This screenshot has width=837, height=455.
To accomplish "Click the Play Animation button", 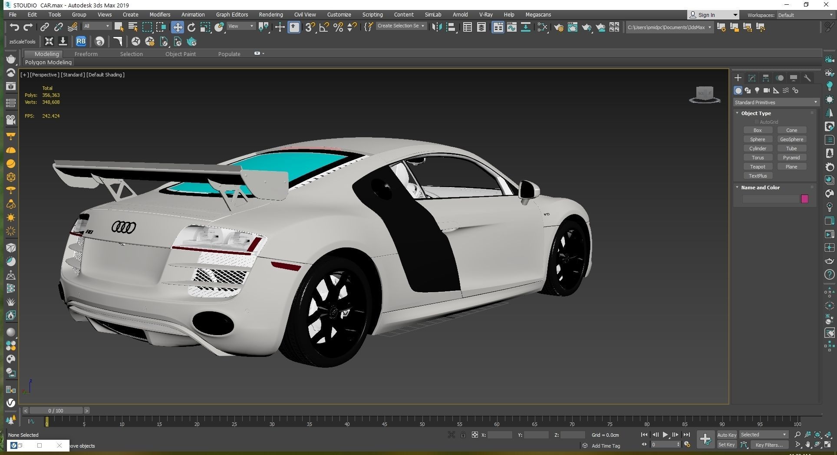I will point(665,435).
